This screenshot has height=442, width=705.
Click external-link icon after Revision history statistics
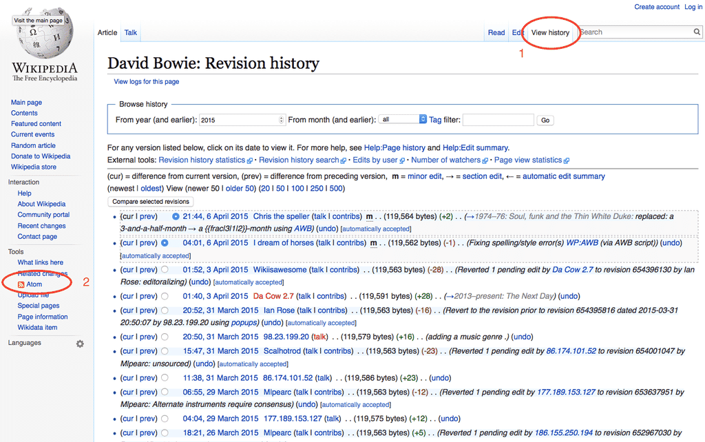coord(249,160)
